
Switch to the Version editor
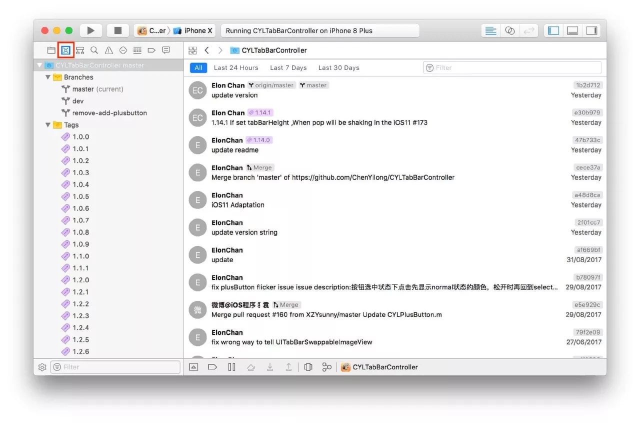(528, 30)
